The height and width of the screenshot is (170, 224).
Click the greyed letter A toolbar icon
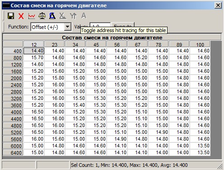click(x=84, y=15)
